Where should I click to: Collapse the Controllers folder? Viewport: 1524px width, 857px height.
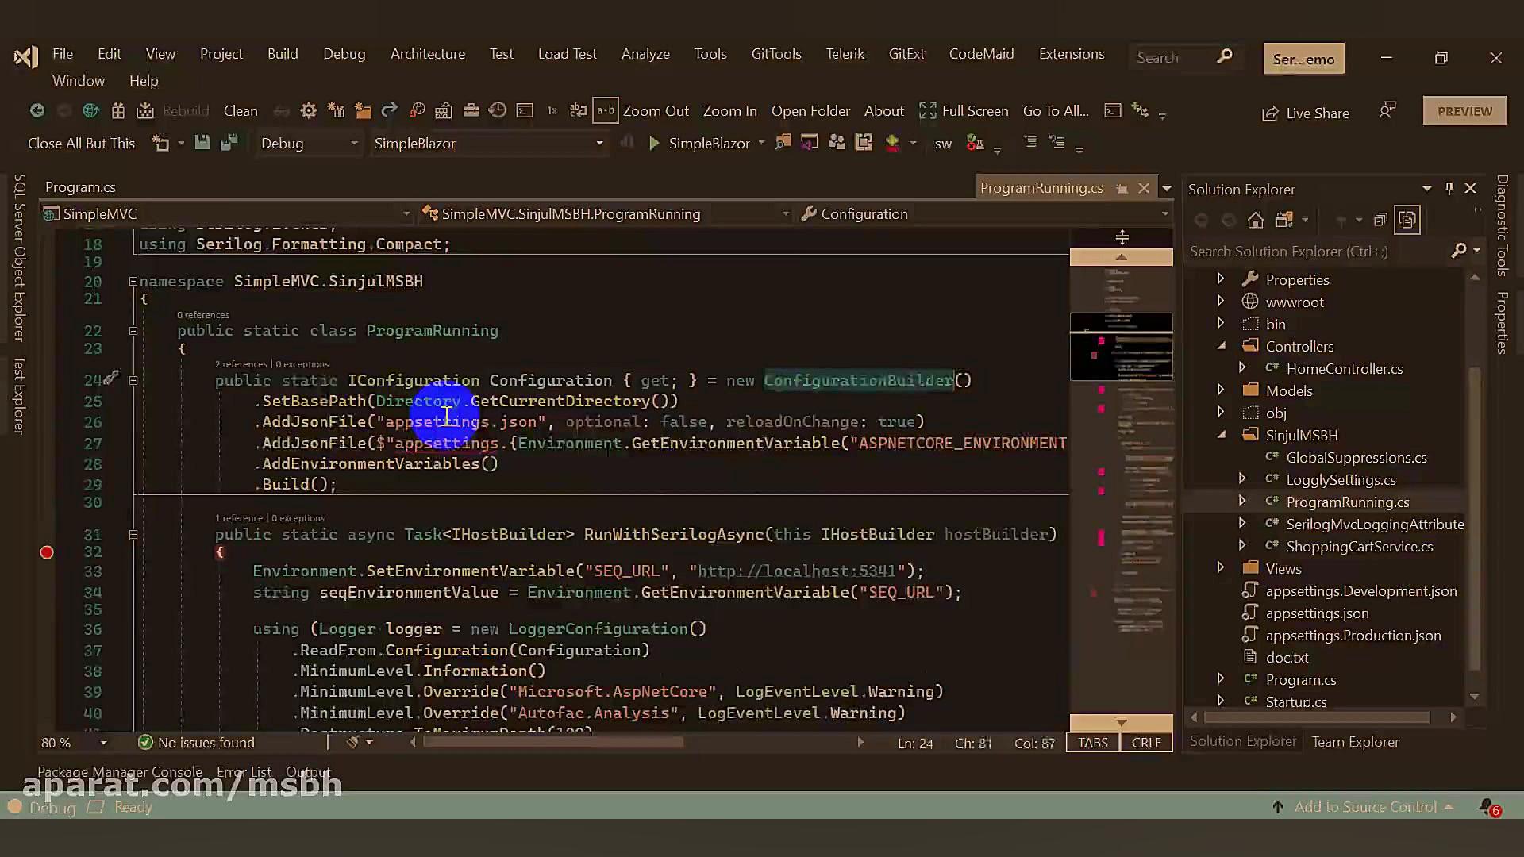tap(1222, 346)
